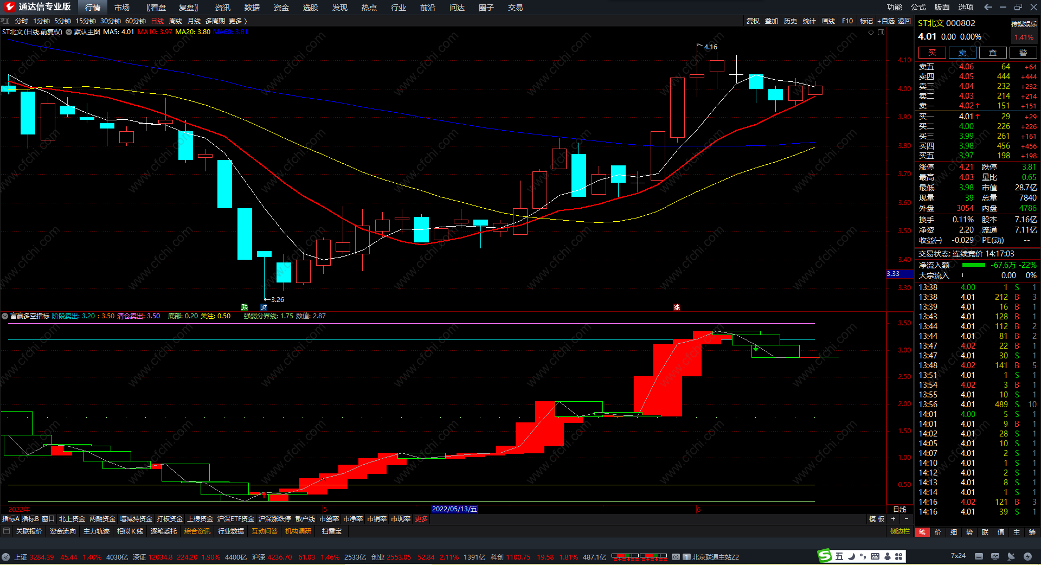The height and width of the screenshot is (565, 1041).
Task: Open the 选股 menu
Action: point(311,8)
